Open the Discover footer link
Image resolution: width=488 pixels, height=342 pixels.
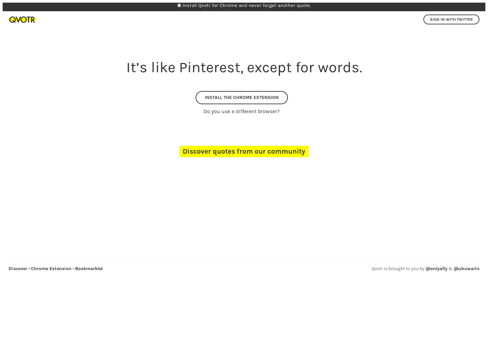pyautogui.click(x=18, y=269)
